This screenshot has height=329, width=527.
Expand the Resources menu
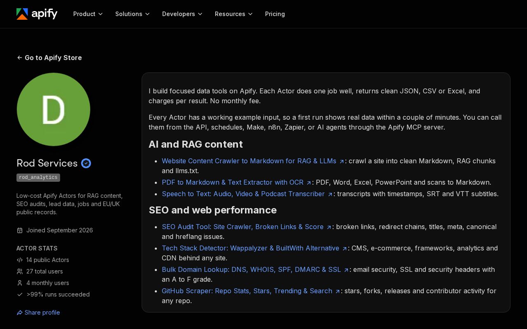234,14
